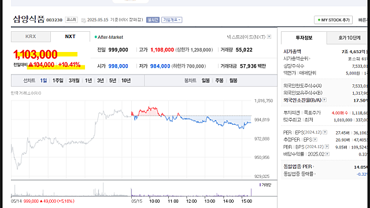Click the current price 1,103,000
This screenshot has height=208, width=370.
(35, 54)
